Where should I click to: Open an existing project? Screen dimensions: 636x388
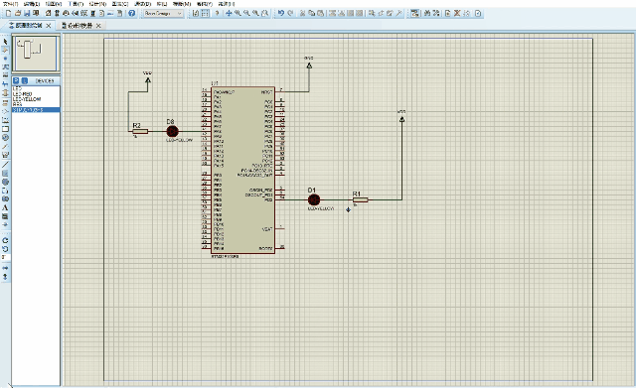(18, 13)
